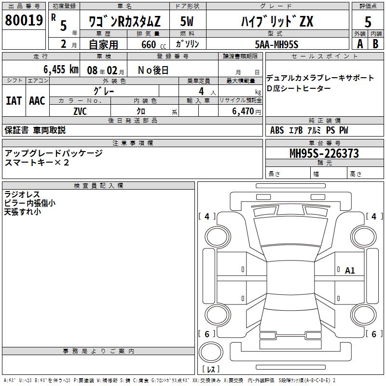
Task: Select the grade ハイブリッド ZX
Action: point(277,21)
